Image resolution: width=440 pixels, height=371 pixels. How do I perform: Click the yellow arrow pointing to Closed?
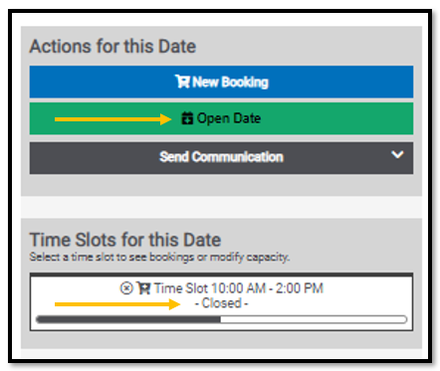pos(117,304)
